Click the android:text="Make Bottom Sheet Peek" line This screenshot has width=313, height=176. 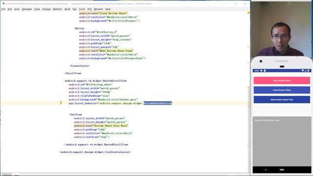(106, 51)
